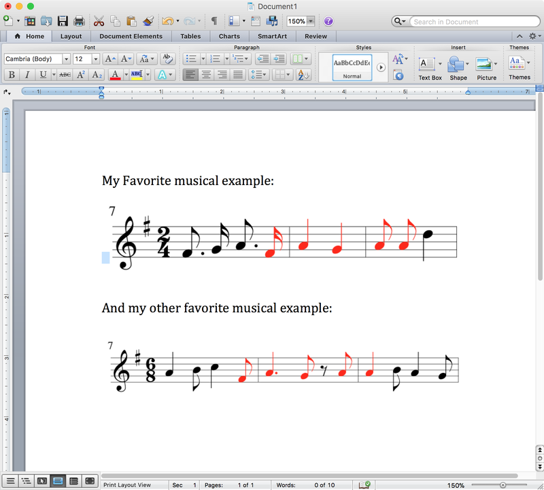Open the zoom percentage dropdown in toolbar
This screenshot has height=490, width=544.
point(311,21)
